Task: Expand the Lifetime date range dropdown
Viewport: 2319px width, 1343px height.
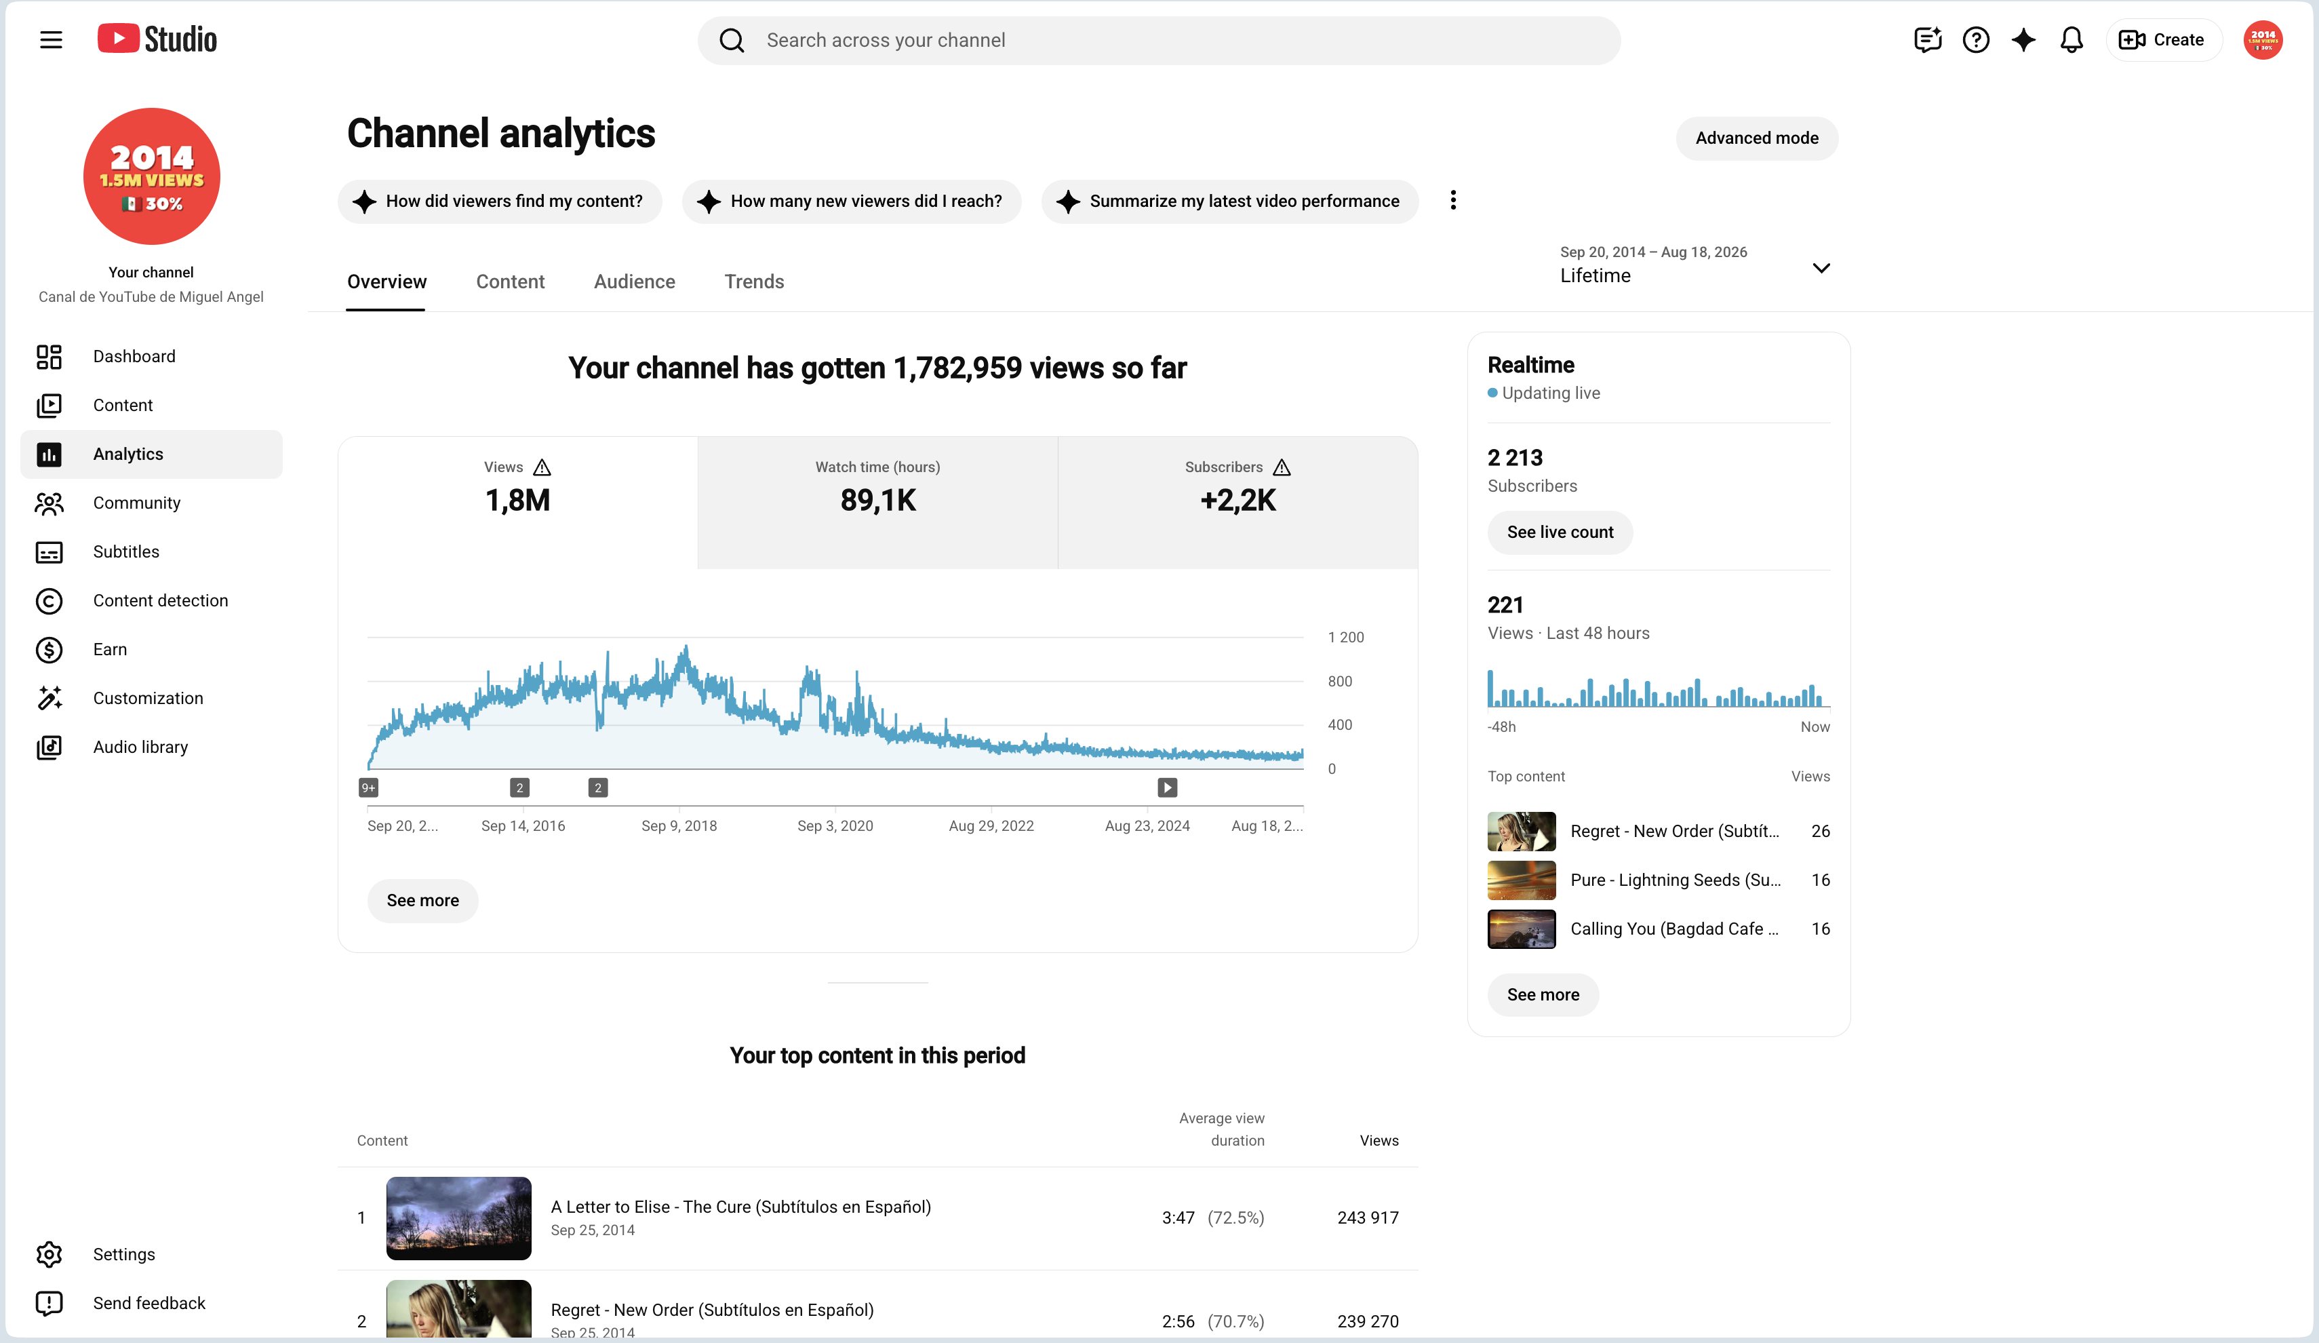Action: [x=1695, y=265]
